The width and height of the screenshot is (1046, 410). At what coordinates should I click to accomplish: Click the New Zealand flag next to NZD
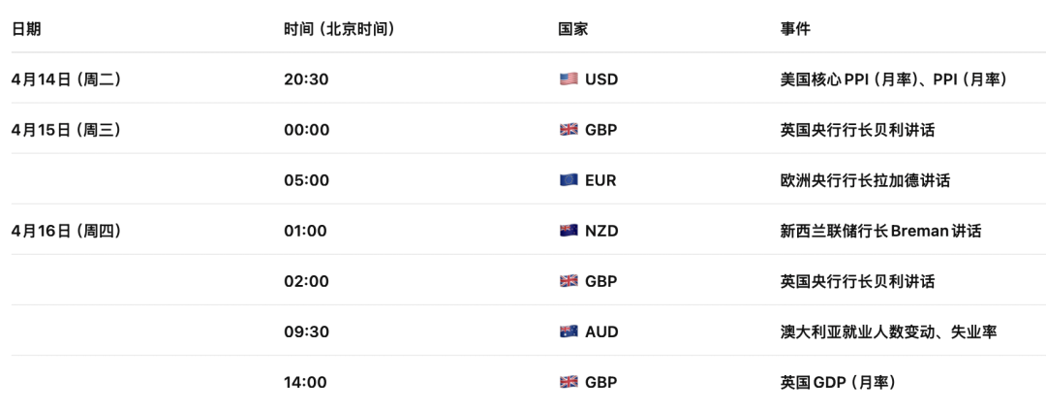[569, 231]
